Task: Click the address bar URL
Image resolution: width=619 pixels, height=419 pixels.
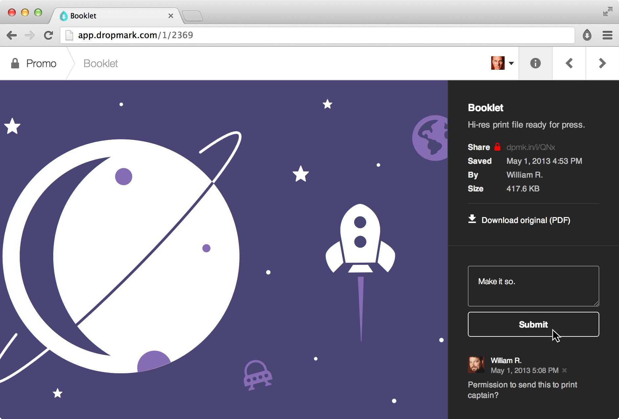Action: (135, 35)
